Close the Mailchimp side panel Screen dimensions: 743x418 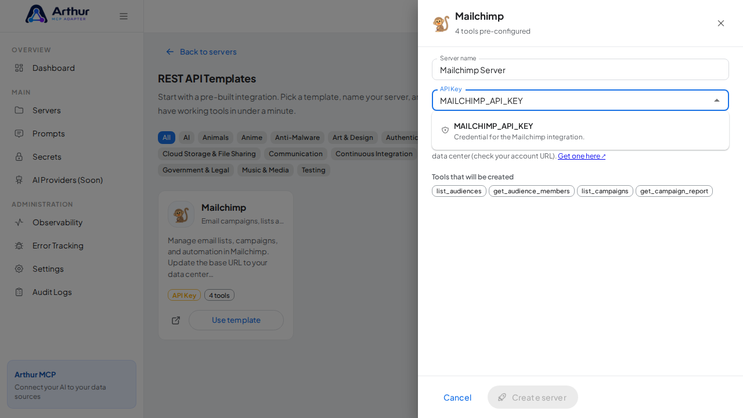[721, 23]
